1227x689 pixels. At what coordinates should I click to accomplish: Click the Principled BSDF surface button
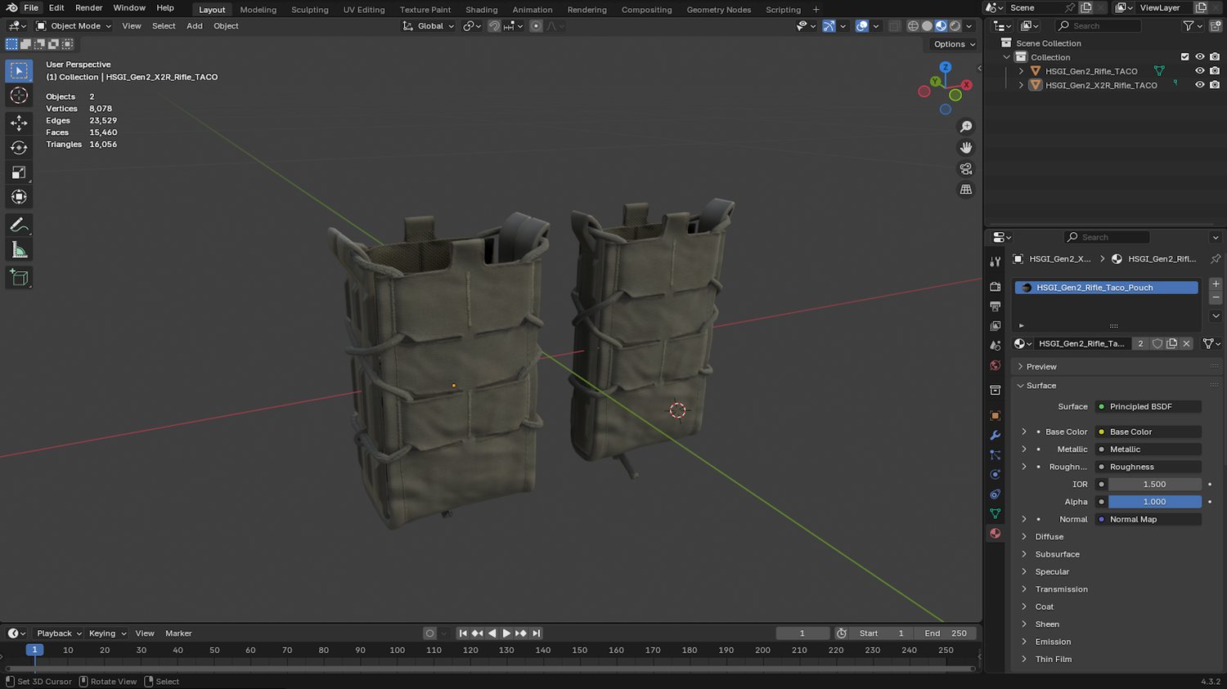tap(1148, 406)
